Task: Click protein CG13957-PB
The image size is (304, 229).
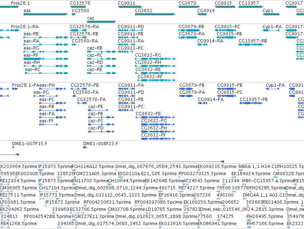Action: click(254, 100)
